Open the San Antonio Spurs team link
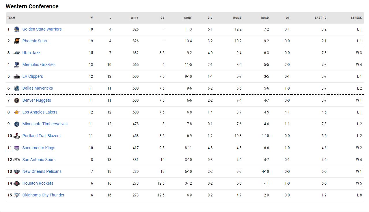 (39, 160)
